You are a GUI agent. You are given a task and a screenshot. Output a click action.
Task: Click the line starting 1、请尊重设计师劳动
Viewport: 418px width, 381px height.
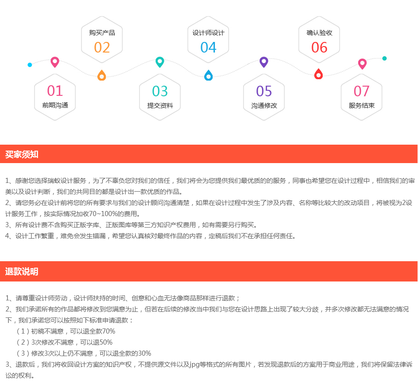122,298
